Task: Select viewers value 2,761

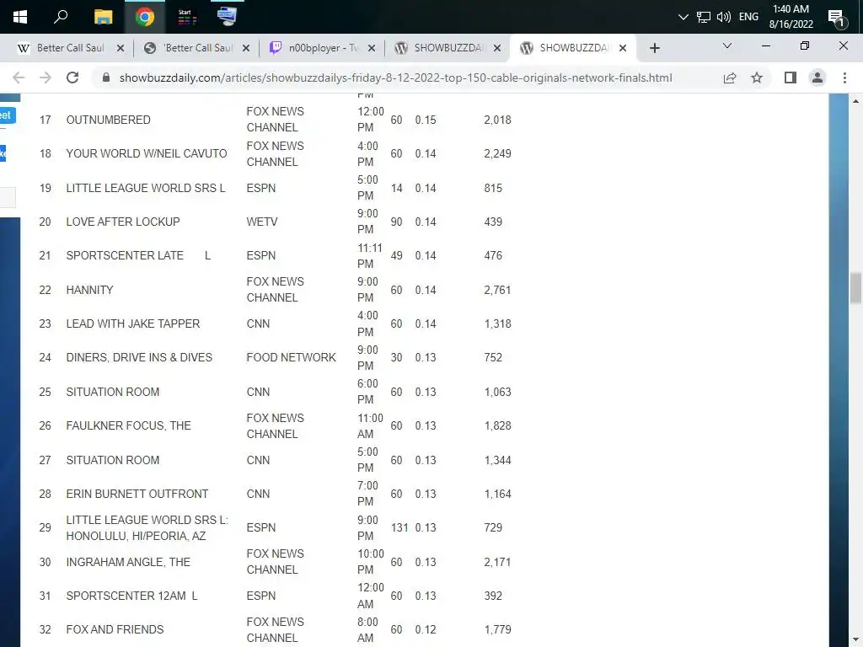Action: 497,290
